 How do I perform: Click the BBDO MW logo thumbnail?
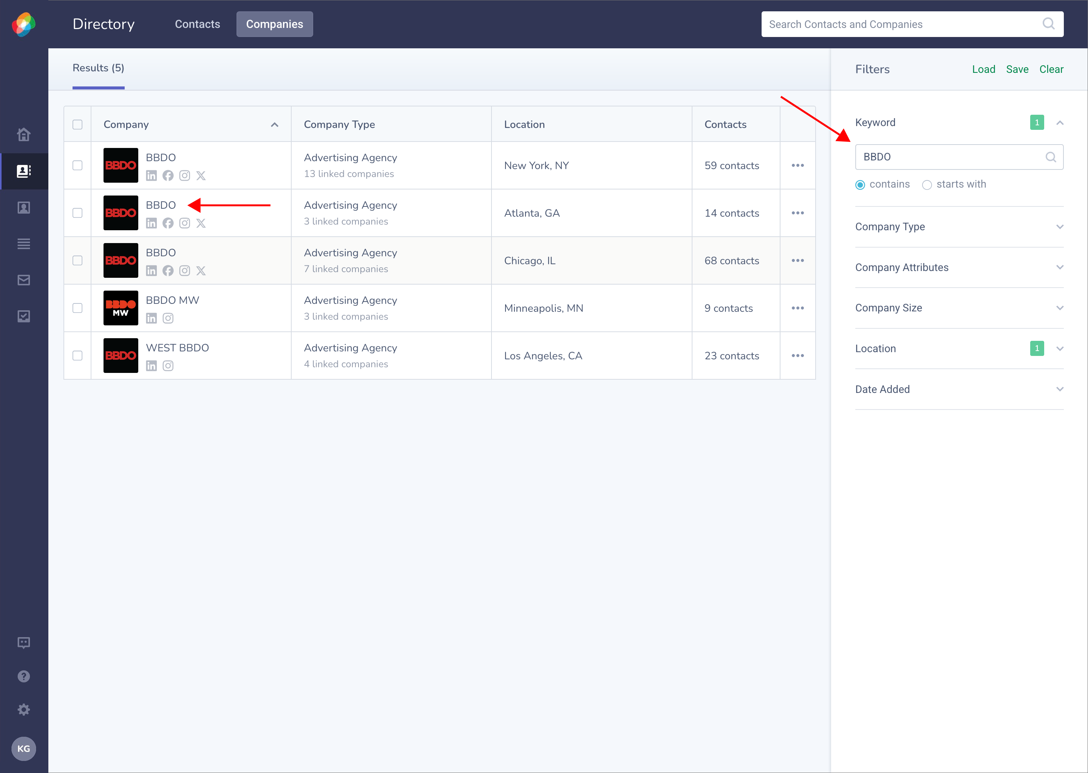click(x=121, y=308)
